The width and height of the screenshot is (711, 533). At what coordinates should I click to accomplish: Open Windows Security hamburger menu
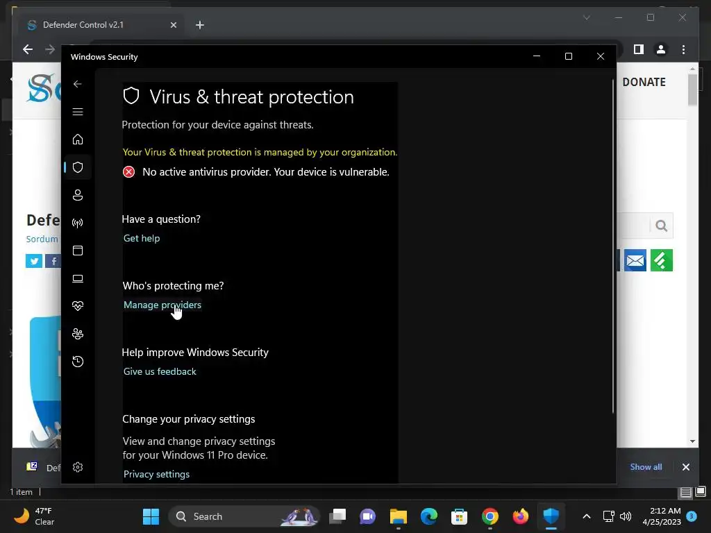point(78,112)
